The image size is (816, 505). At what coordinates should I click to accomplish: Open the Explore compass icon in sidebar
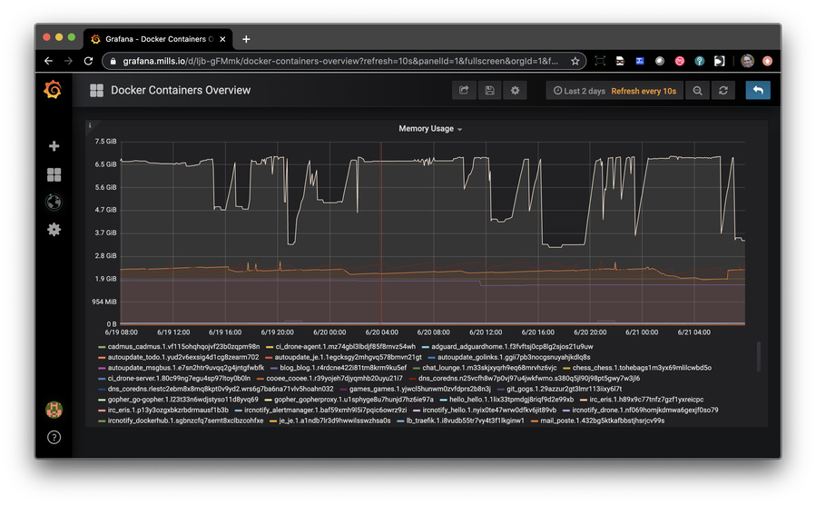[54, 202]
